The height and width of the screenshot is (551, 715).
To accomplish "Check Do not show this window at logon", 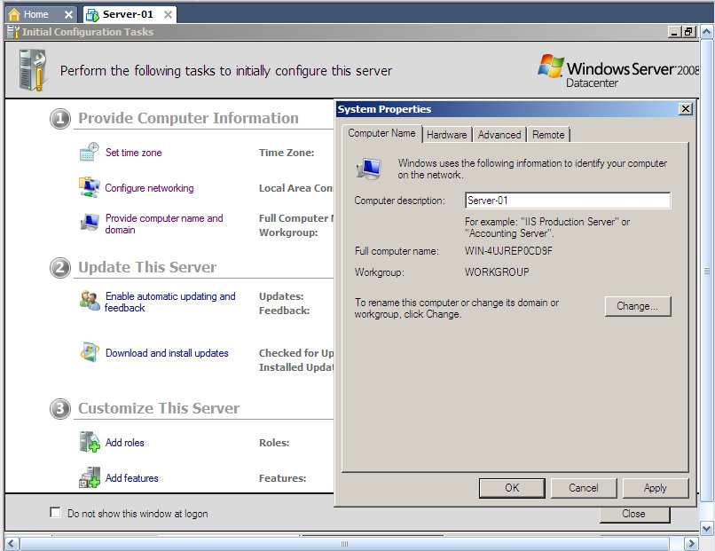I will tap(55, 512).
